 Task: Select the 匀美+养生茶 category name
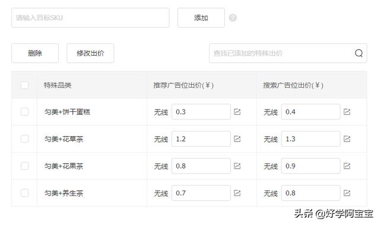64,193
